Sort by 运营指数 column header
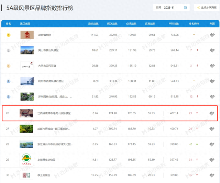Screen dimensions: 220x183 150,24
